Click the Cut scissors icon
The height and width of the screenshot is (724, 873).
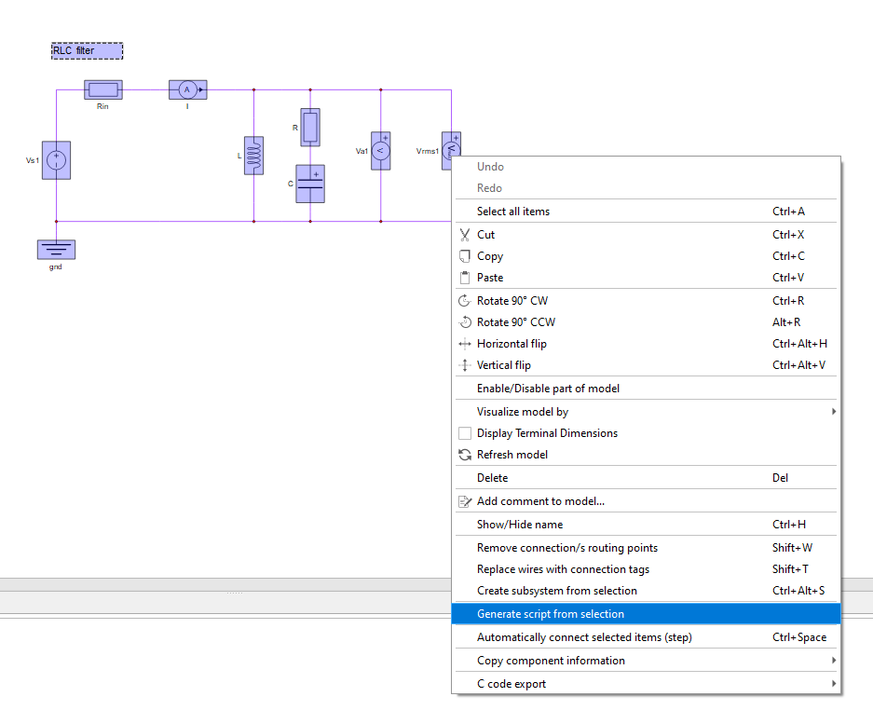tap(465, 235)
